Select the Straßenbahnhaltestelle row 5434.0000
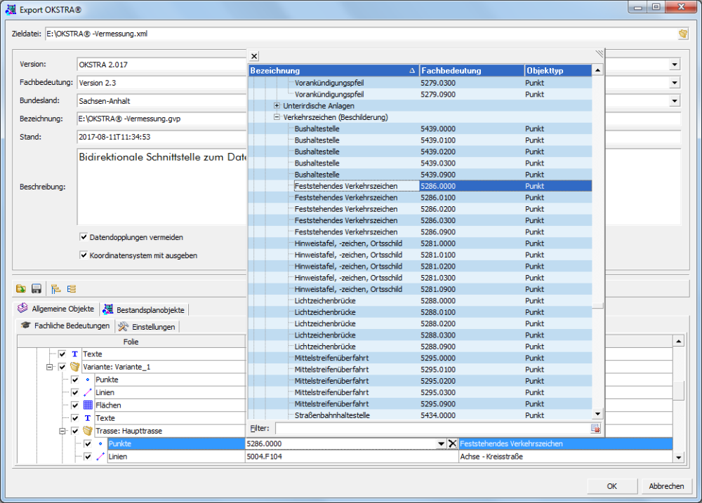Viewport: 702px width, 503px height. (x=420, y=415)
